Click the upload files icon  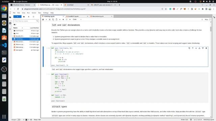pyautogui.click(x=29, y=16)
